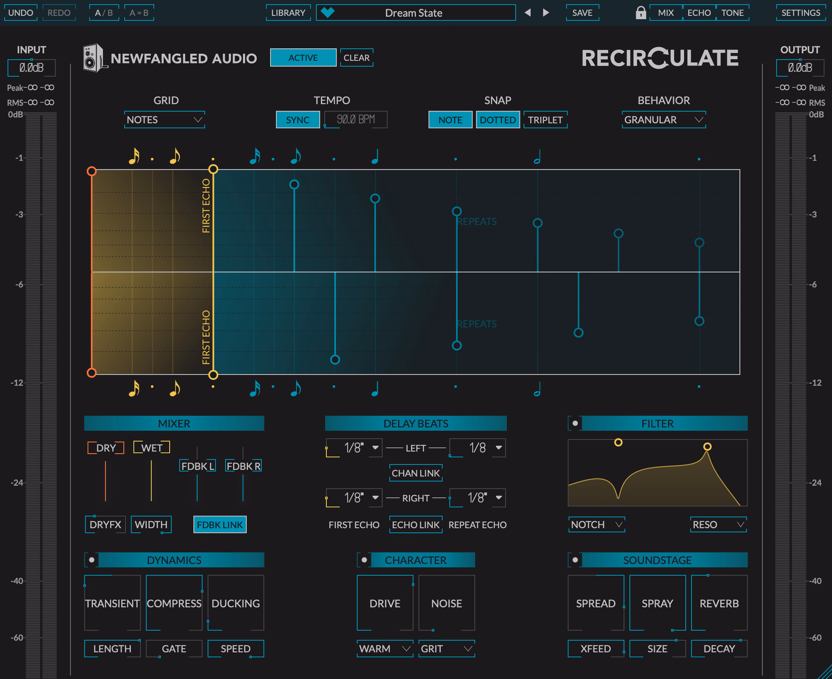This screenshot has width=832, height=679.
Task: Click the CLEAR button
Action: pos(356,58)
